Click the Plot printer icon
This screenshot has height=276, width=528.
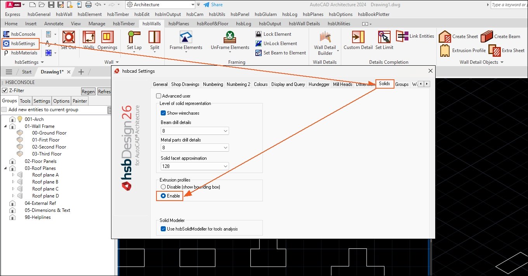88,5
